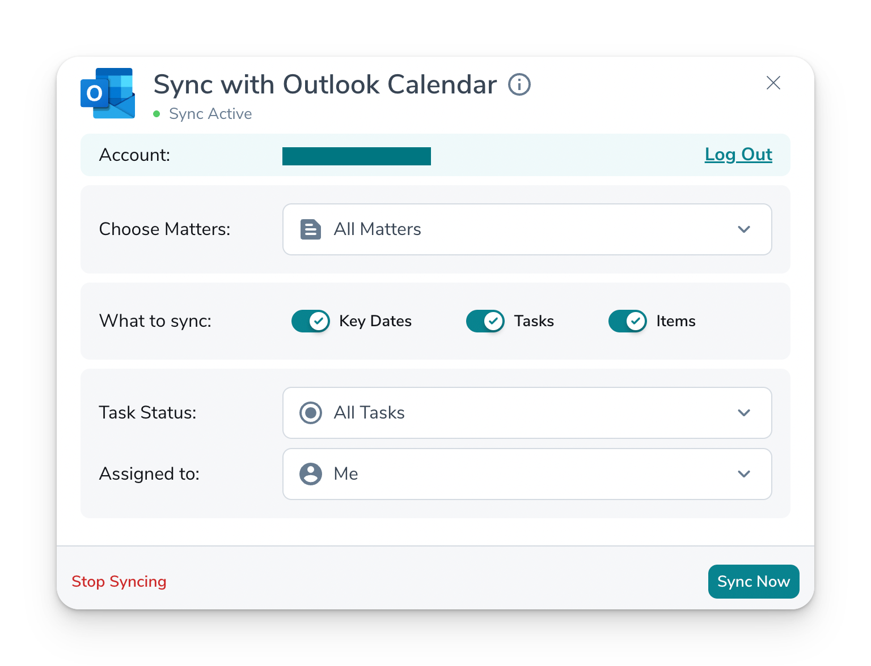Click the person icon beside Me

310,474
